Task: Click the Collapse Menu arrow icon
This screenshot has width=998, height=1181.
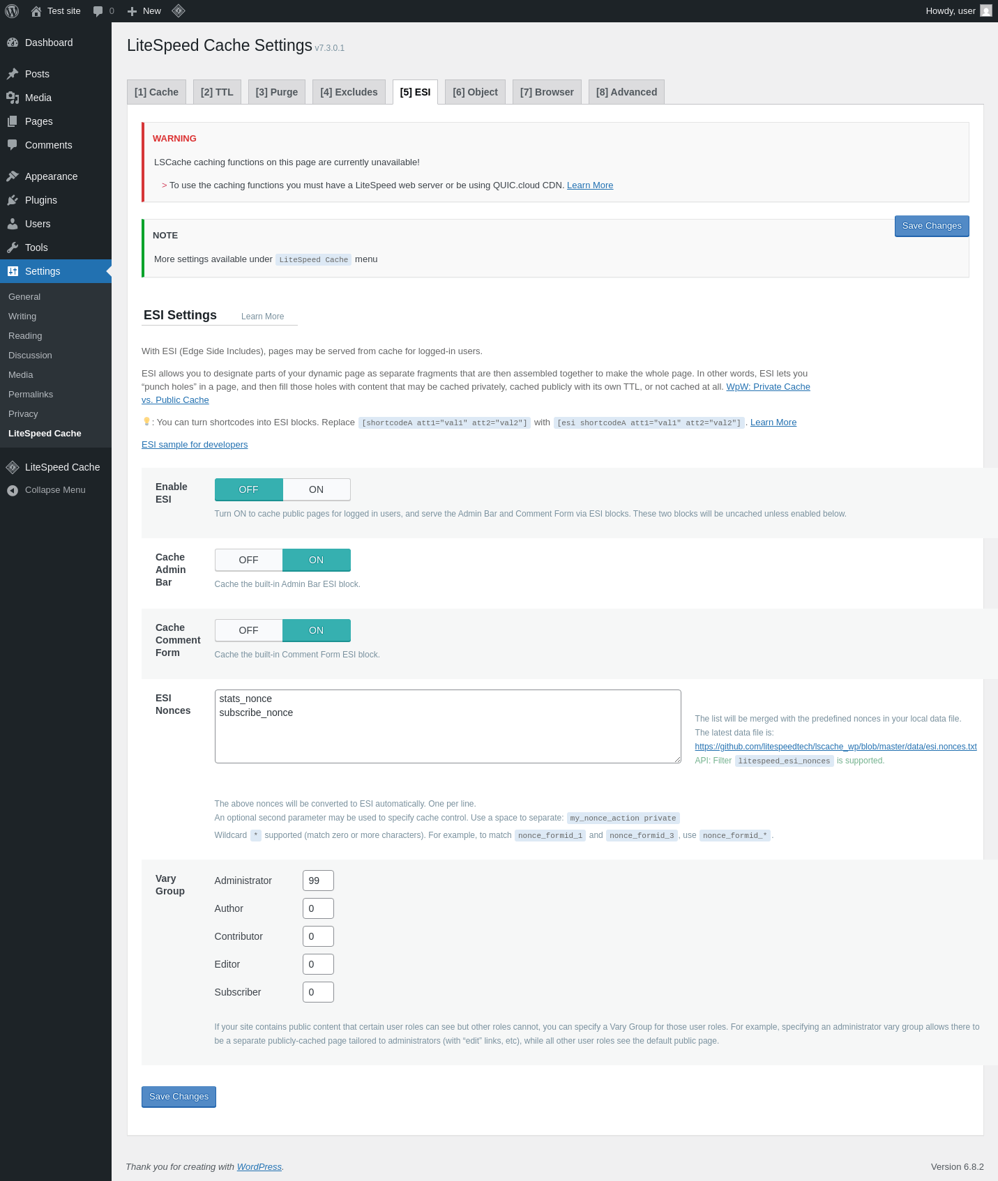Action: [13, 490]
